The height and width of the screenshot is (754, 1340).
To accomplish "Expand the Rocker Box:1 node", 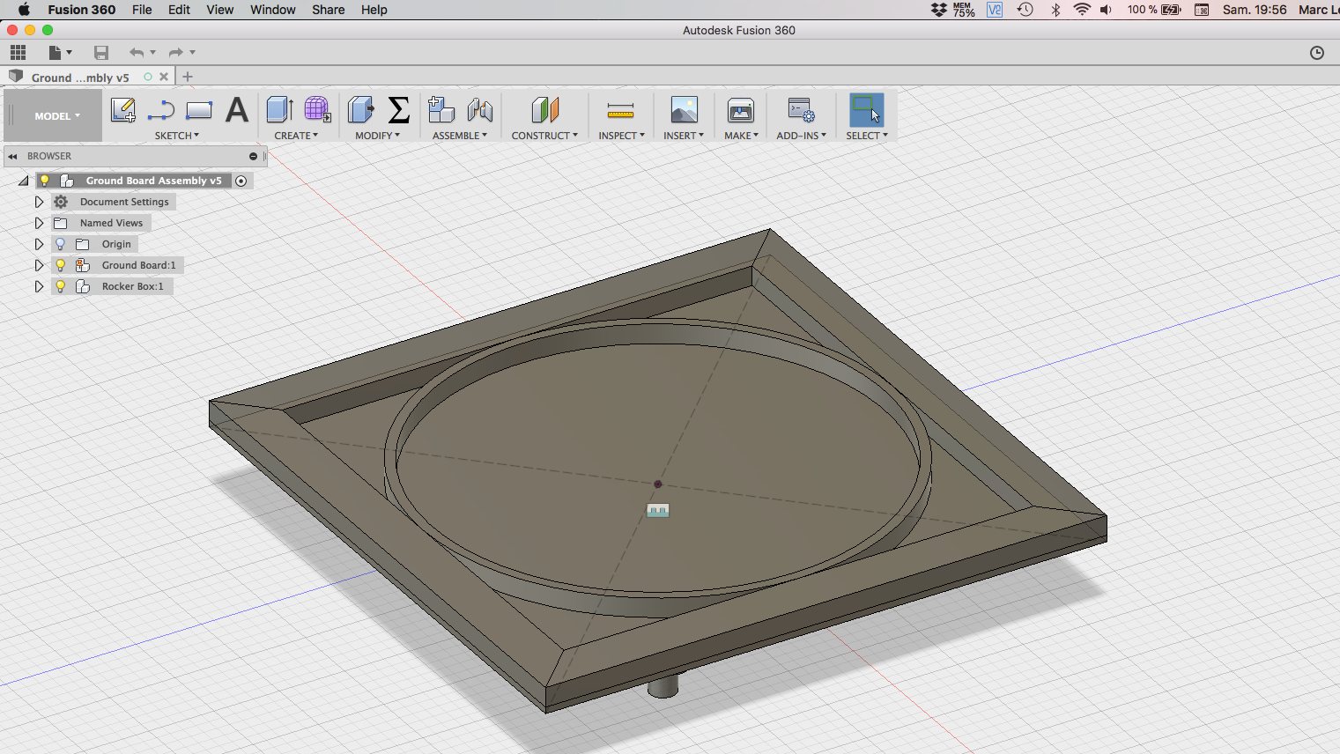I will point(39,286).
